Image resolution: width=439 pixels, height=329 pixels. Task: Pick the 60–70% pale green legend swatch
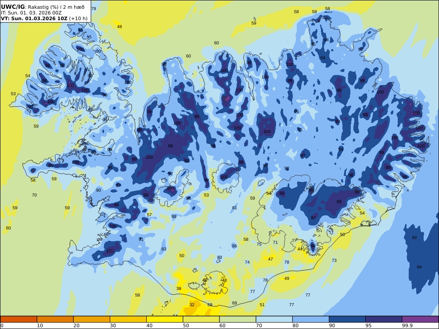[x=237, y=319]
